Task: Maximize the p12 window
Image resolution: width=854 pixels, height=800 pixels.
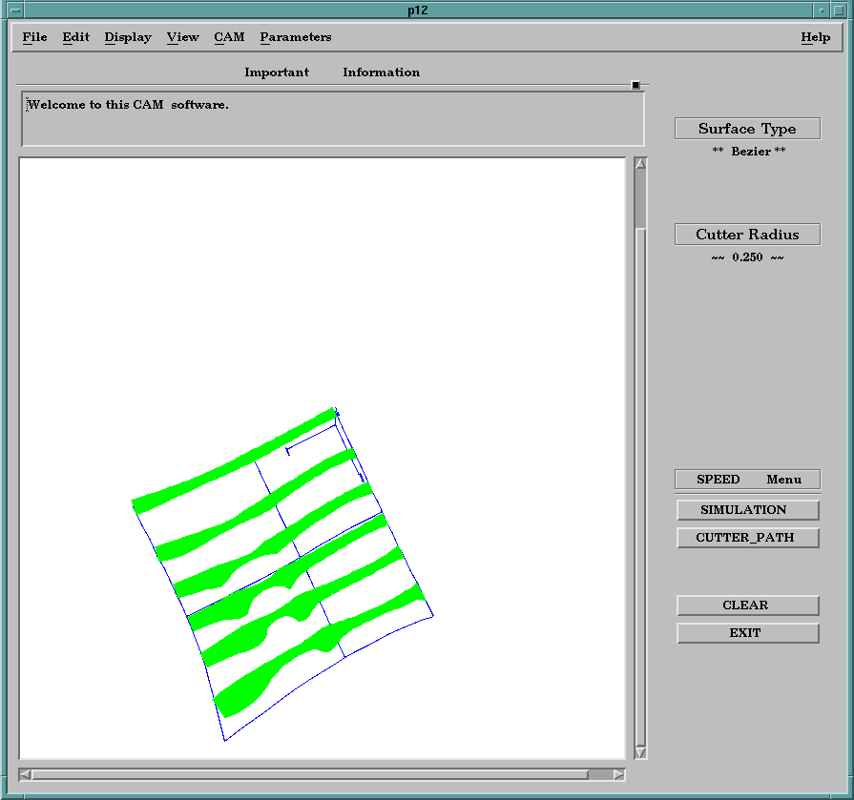Action: (x=839, y=10)
